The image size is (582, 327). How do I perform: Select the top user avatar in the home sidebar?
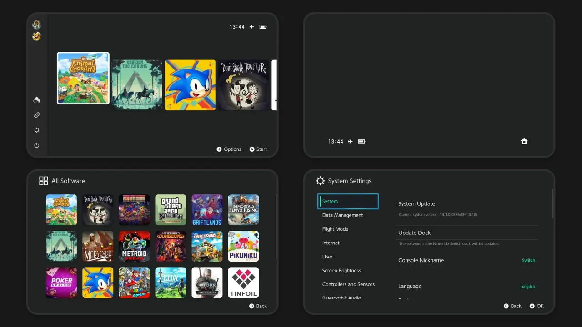(x=37, y=25)
